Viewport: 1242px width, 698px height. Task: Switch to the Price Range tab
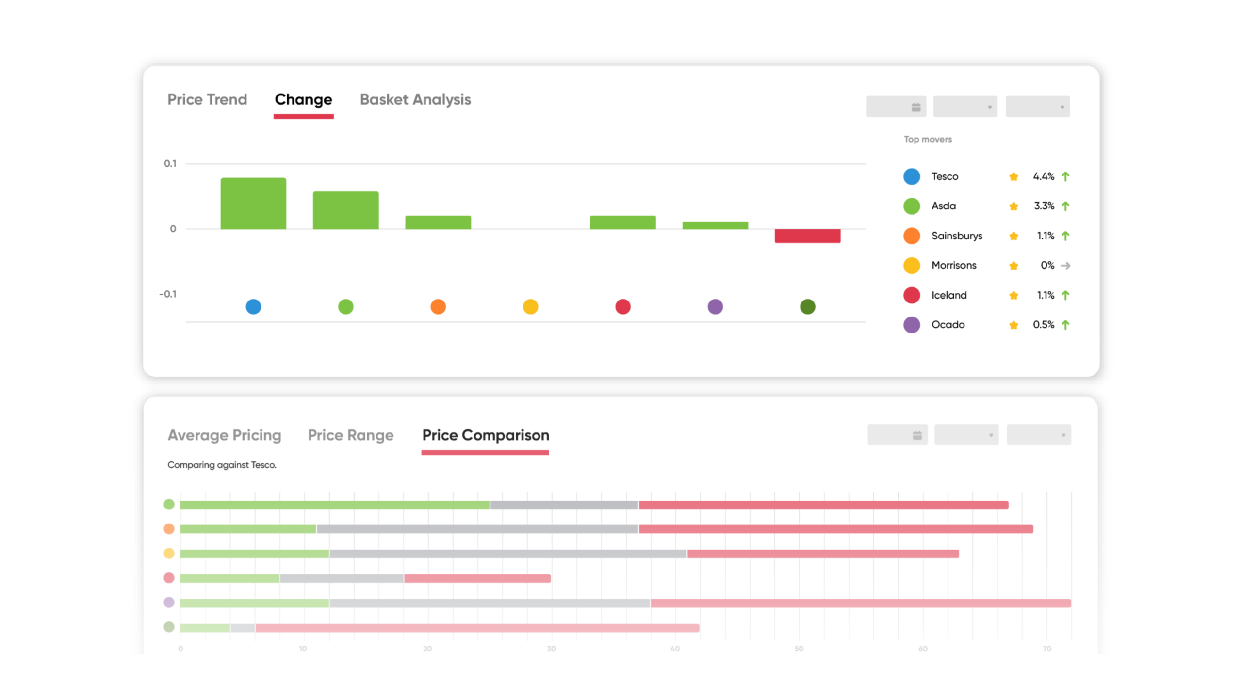pyautogui.click(x=351, y=435)
